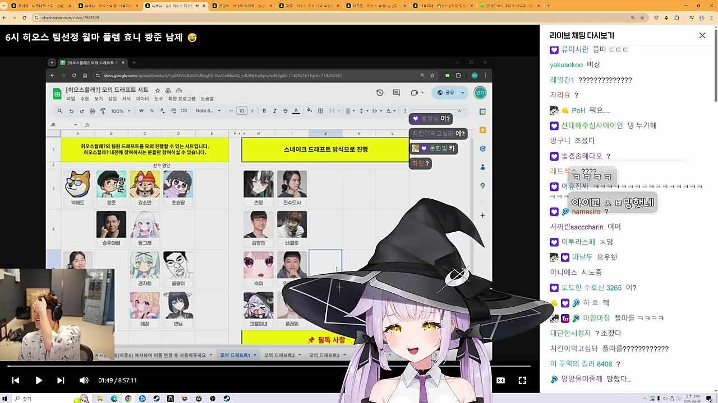The width and height of the screenshot is (718, 403).
Task: Open text color picker in Sheets
Action: click(x=296, y=111)
